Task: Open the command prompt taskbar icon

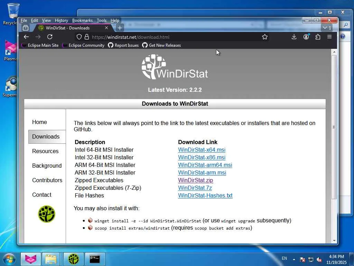Action: [x=95, y=259]
